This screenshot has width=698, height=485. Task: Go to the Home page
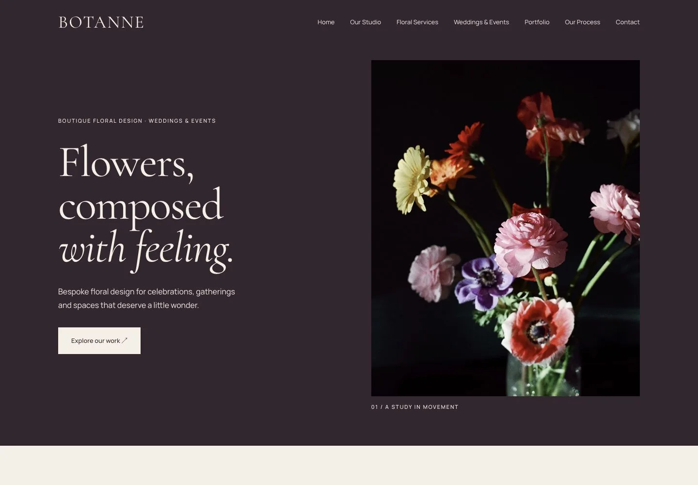(326, 22)
